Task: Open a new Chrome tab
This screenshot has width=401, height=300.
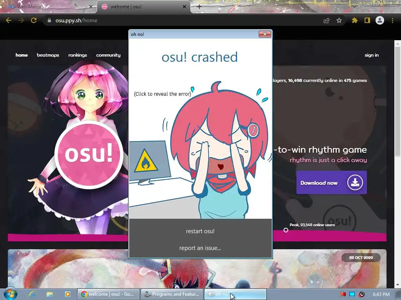Action: [199, 7]
